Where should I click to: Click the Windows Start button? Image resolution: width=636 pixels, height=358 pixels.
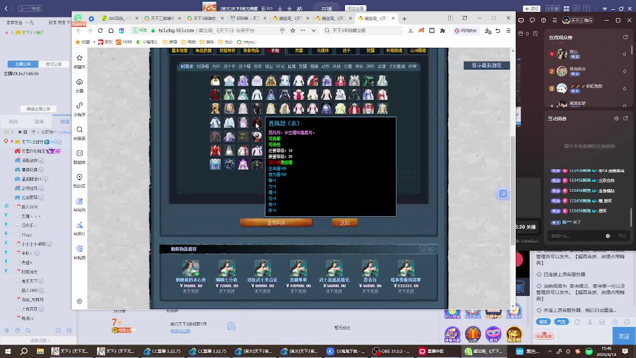(x=7, y=352)
